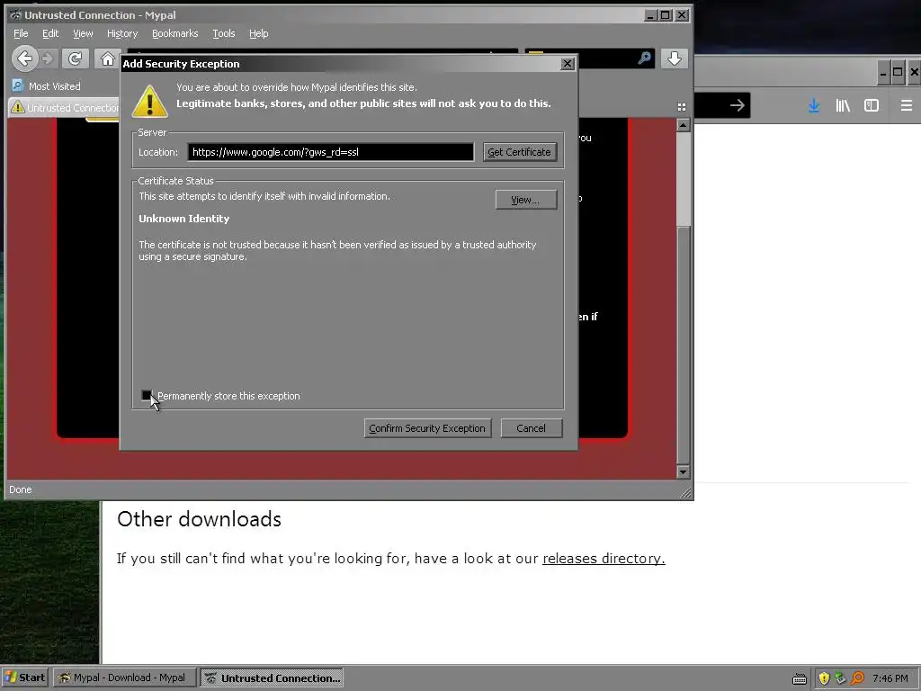Image resolution: width=921 pixels, height=691 pixels.
Task: Click the scroll down arrow of page scrollbar
Action: [x=683, y=471]
